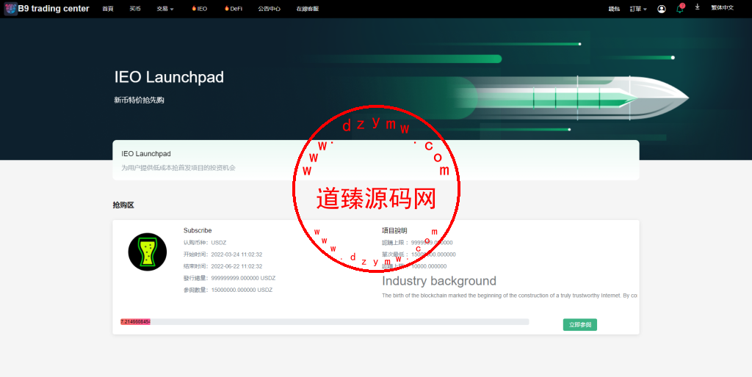Go to the IEO menu item

(200, 9)
